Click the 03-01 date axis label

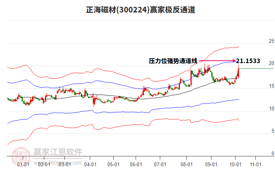click(65, 164)
